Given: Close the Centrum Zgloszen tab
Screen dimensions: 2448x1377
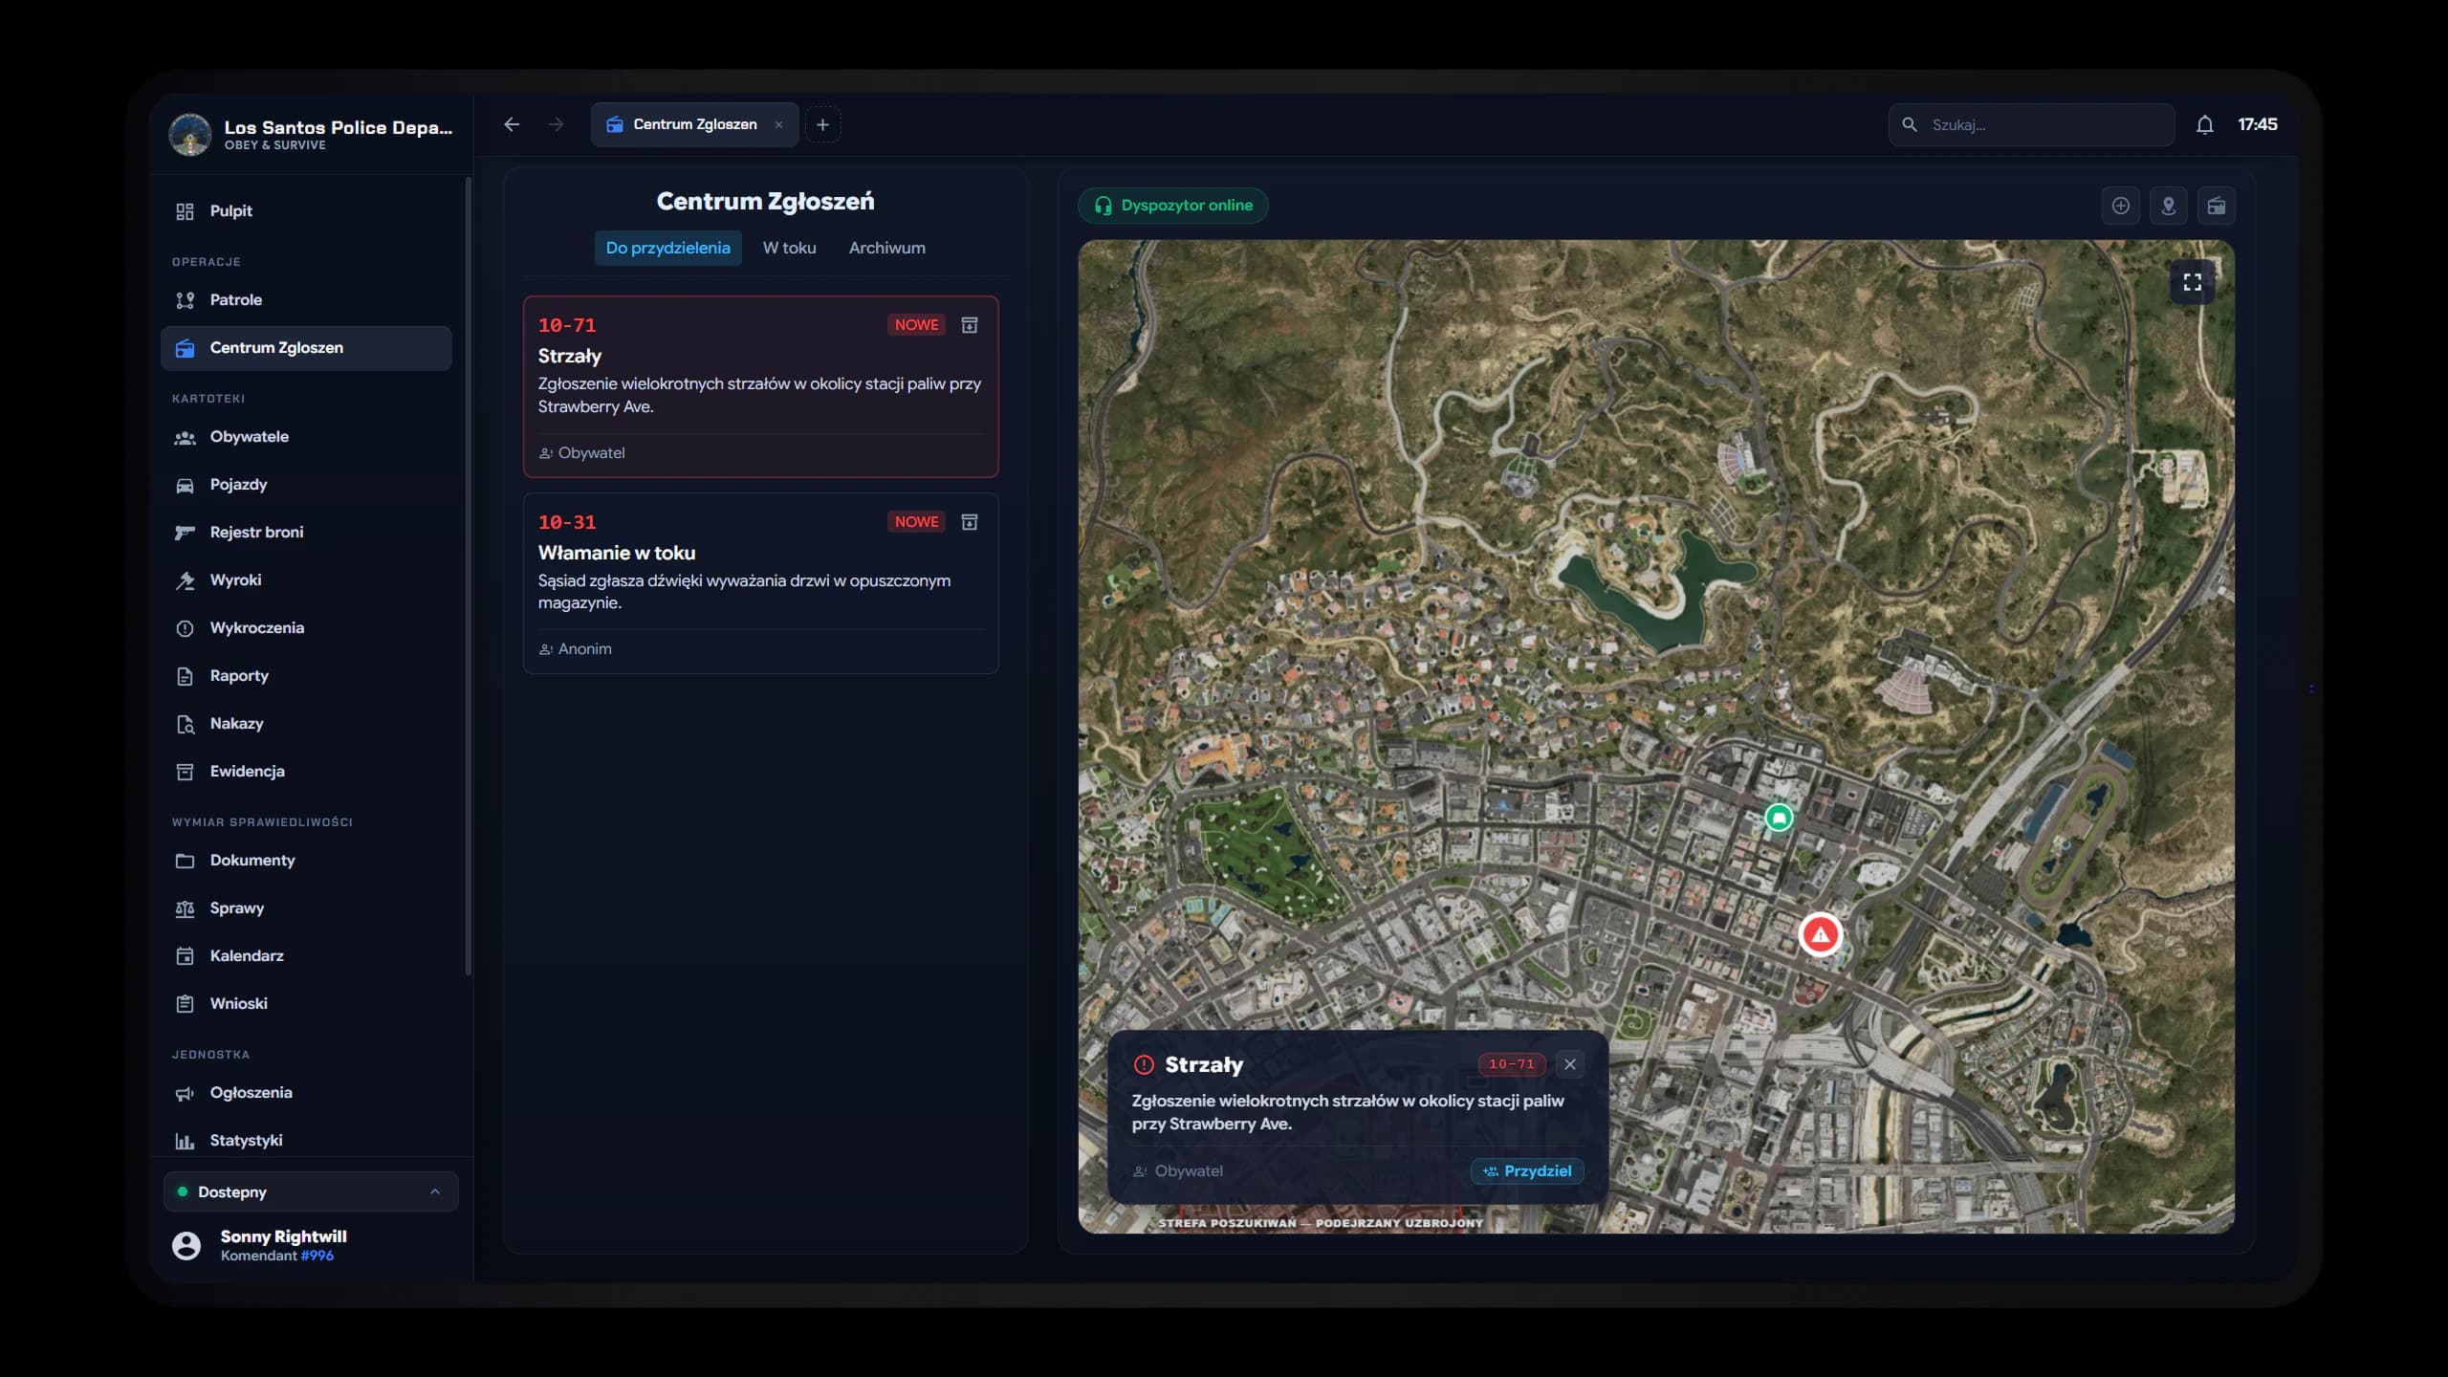Looking at the screenshot, I should (x=778, y=124).
